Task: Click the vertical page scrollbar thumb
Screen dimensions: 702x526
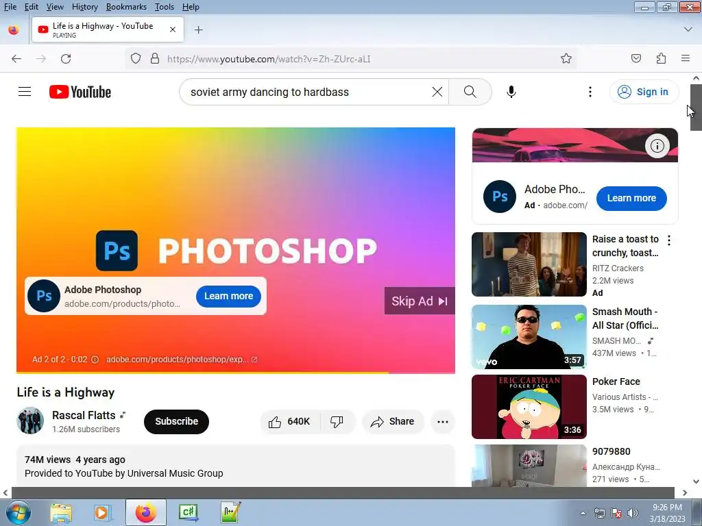Action: click(x=696, y=107)
